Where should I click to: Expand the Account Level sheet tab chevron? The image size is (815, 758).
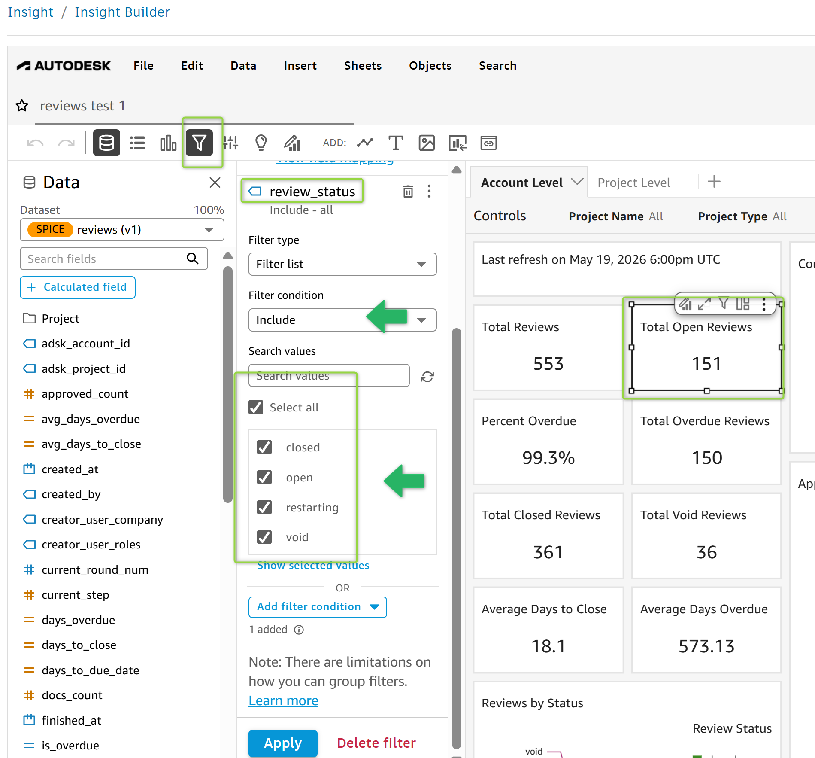coord(577,182)
